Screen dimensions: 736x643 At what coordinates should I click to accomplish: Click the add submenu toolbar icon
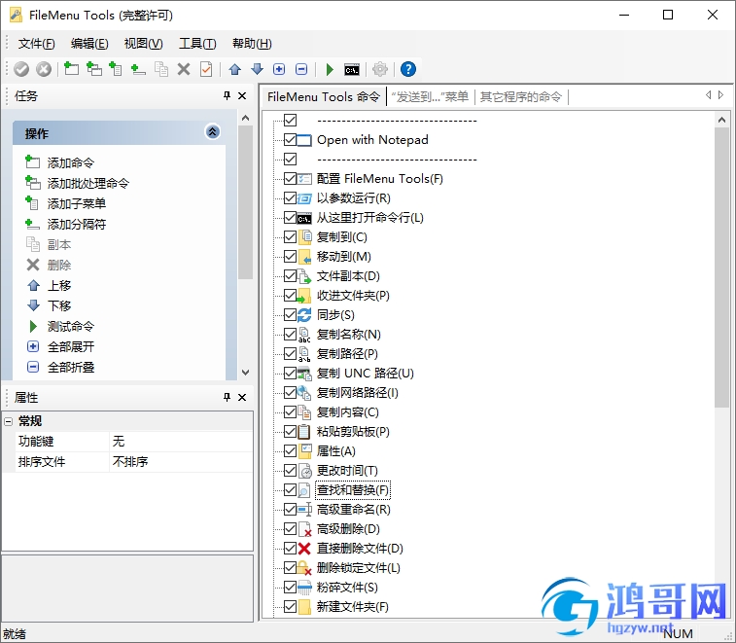point(116,69)
